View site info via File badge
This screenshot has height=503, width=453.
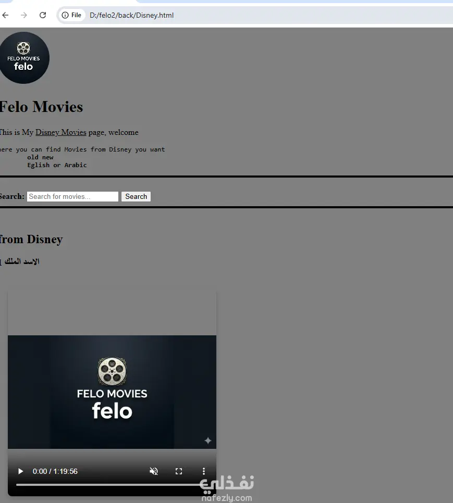71,15
